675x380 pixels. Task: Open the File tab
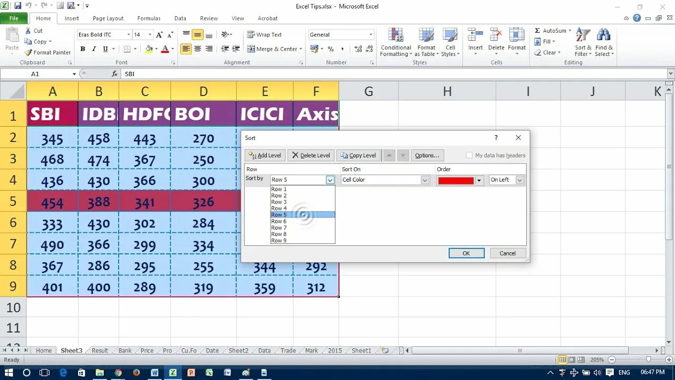pos(14,18)
